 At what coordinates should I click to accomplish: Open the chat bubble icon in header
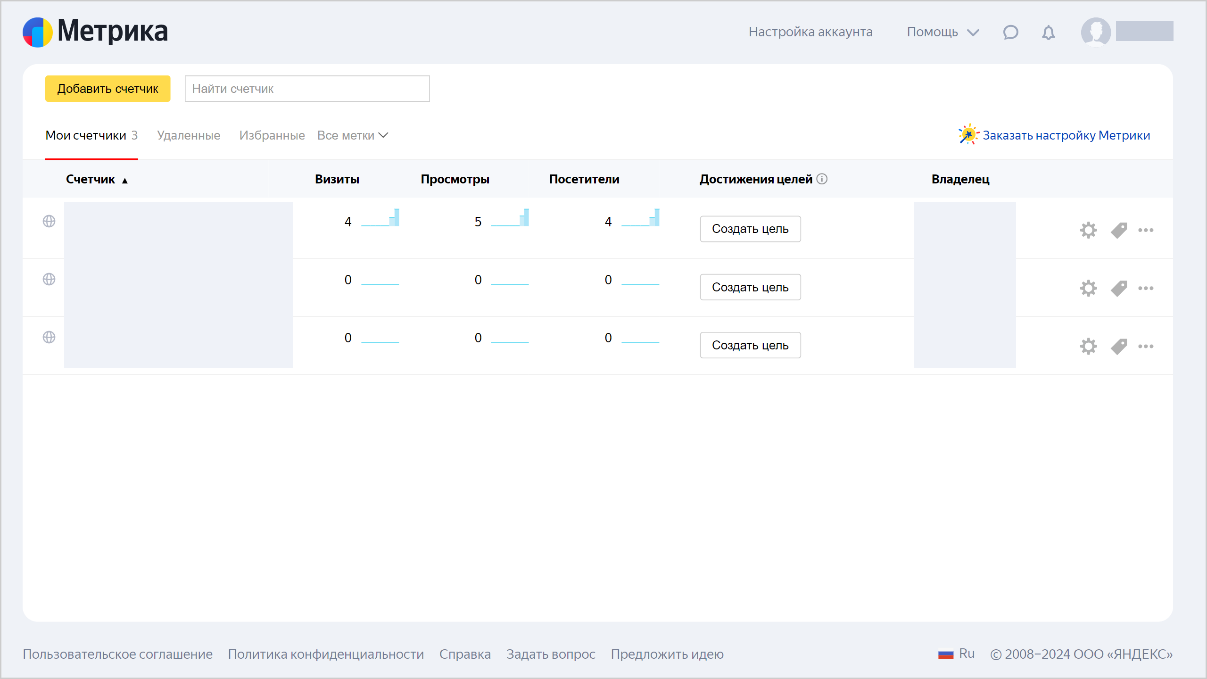1010,32
